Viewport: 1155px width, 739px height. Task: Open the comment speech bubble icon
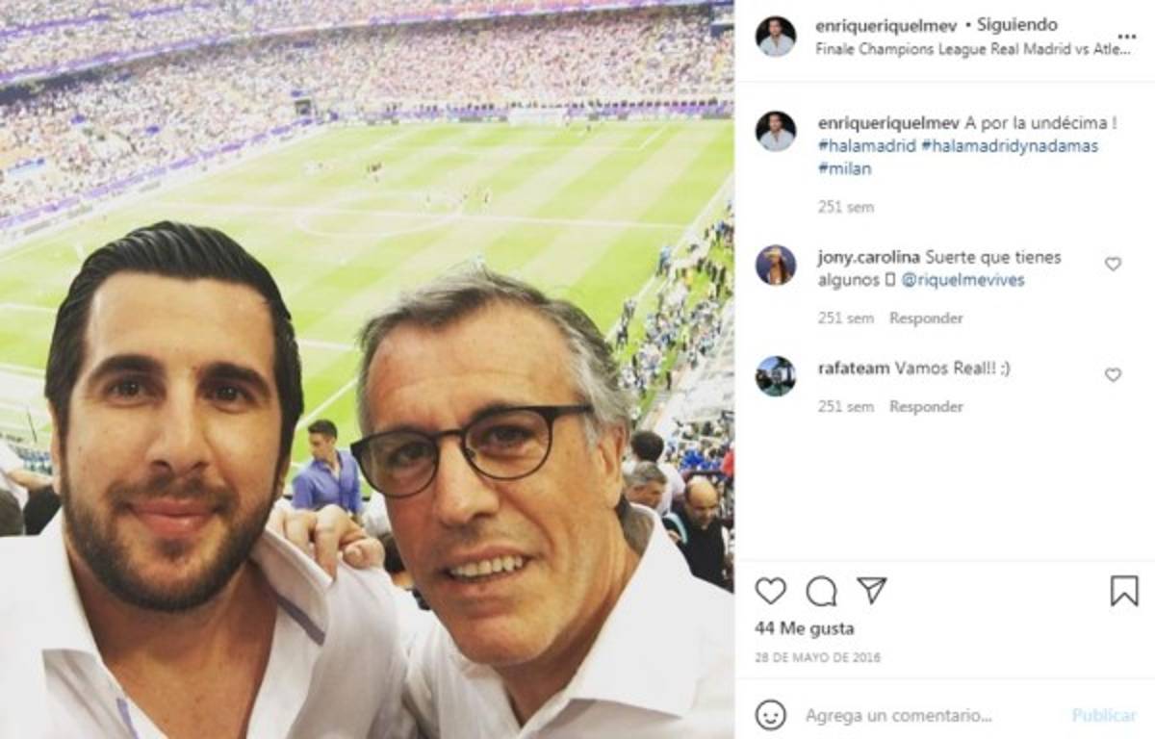[821, 591]
